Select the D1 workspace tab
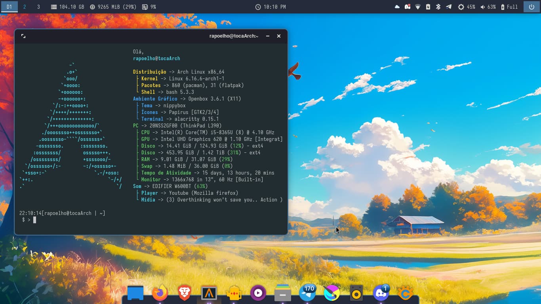541x304 pixels. coord(10,7)
